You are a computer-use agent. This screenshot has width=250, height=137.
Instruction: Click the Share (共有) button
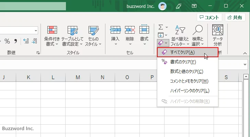235,17
